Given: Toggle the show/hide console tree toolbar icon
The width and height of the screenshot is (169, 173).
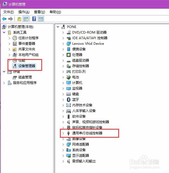Looking at the screenshot, I should pos(26,19).
